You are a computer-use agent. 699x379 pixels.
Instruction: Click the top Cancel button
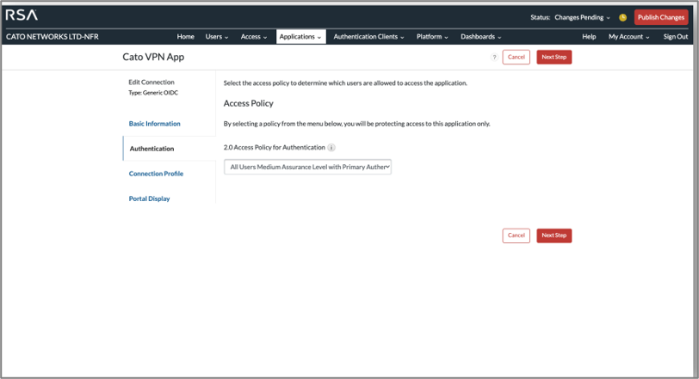(517, 57)
